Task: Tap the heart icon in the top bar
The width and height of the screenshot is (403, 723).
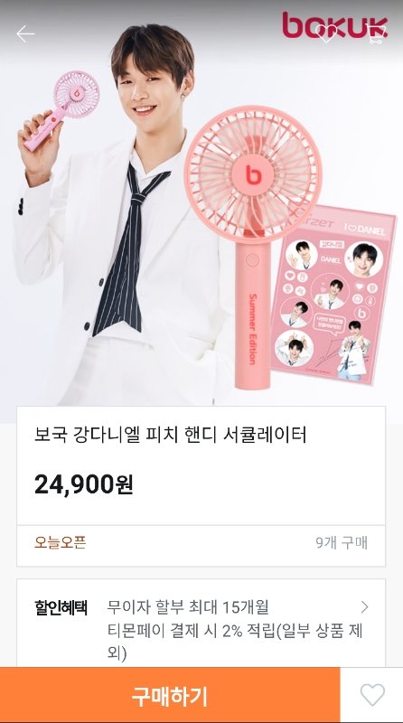Action: point(327,33)
